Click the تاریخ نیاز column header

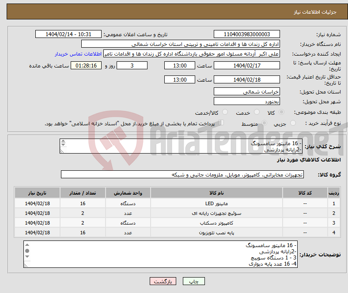point(37,193)
